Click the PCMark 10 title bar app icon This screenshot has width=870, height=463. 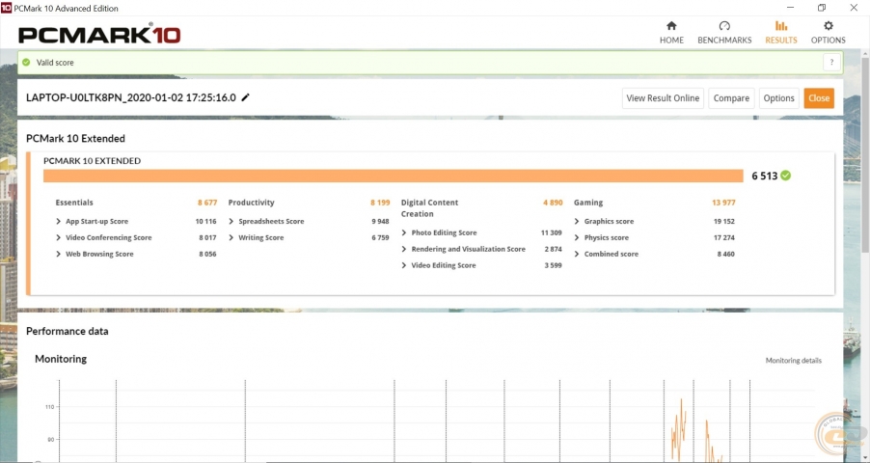click(x=6, y=8)
